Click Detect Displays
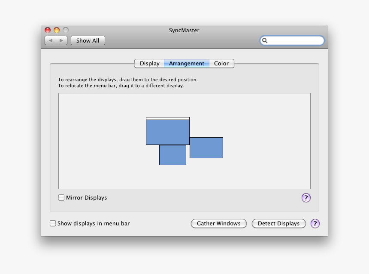The height and width of the screenshot is (274, 369). point(278,223)
